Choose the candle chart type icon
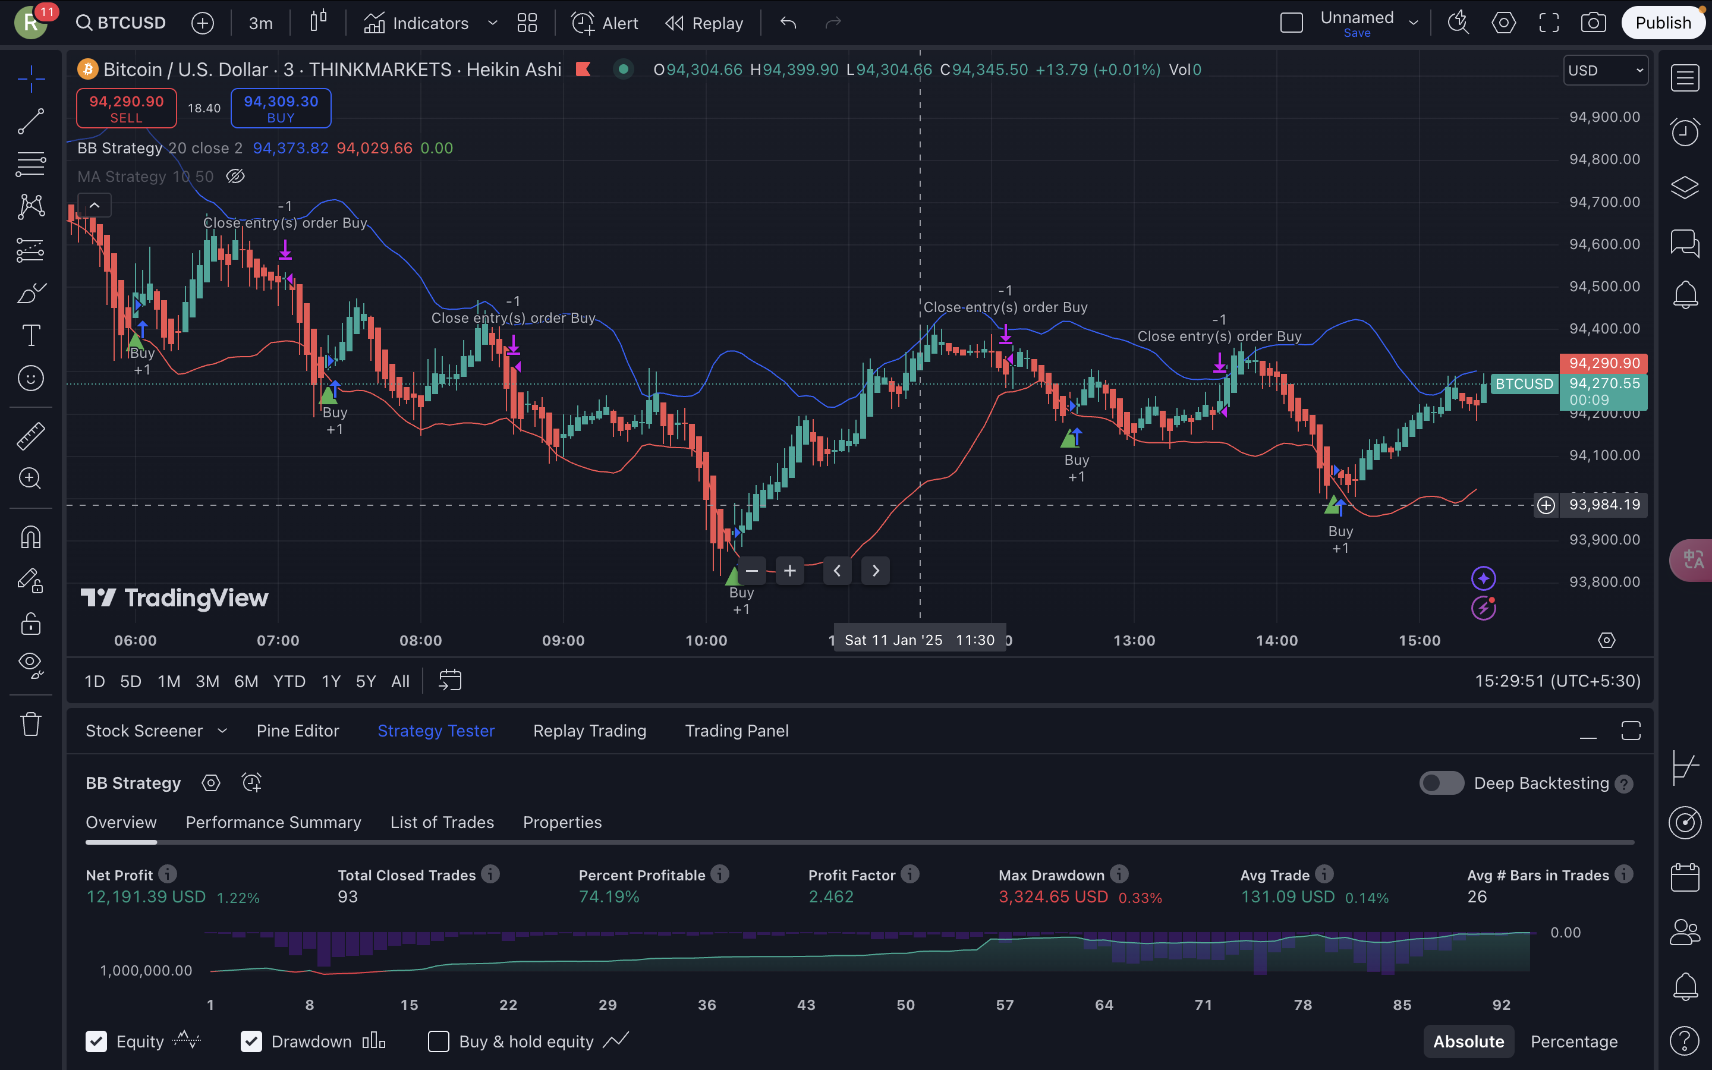The height and width of the screenshot is (1070, 1712). coord(319,21)
